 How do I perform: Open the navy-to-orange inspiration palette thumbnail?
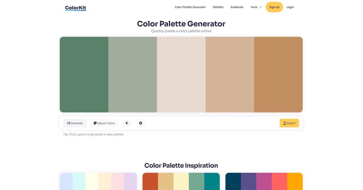[264, 181]
